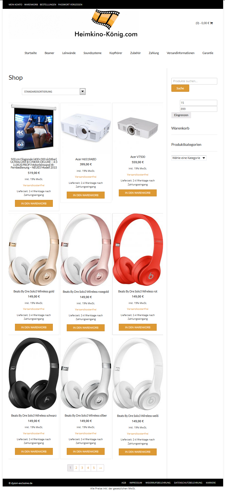Add Acer H6519ABD to Warenkorb

[86, 195]
